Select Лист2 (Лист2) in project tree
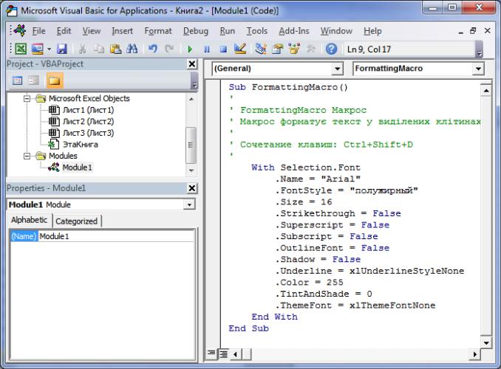Viewport: 501px width, 369px height. pos(88,122)
